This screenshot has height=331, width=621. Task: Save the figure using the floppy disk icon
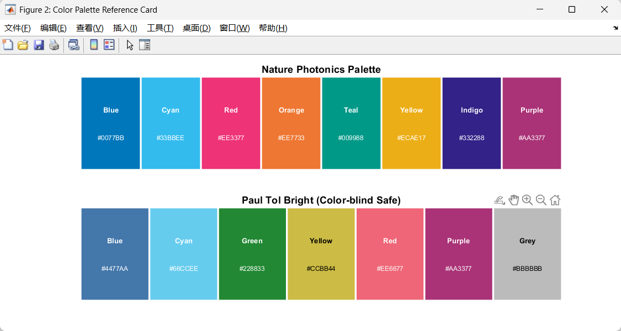pos(39,45)
